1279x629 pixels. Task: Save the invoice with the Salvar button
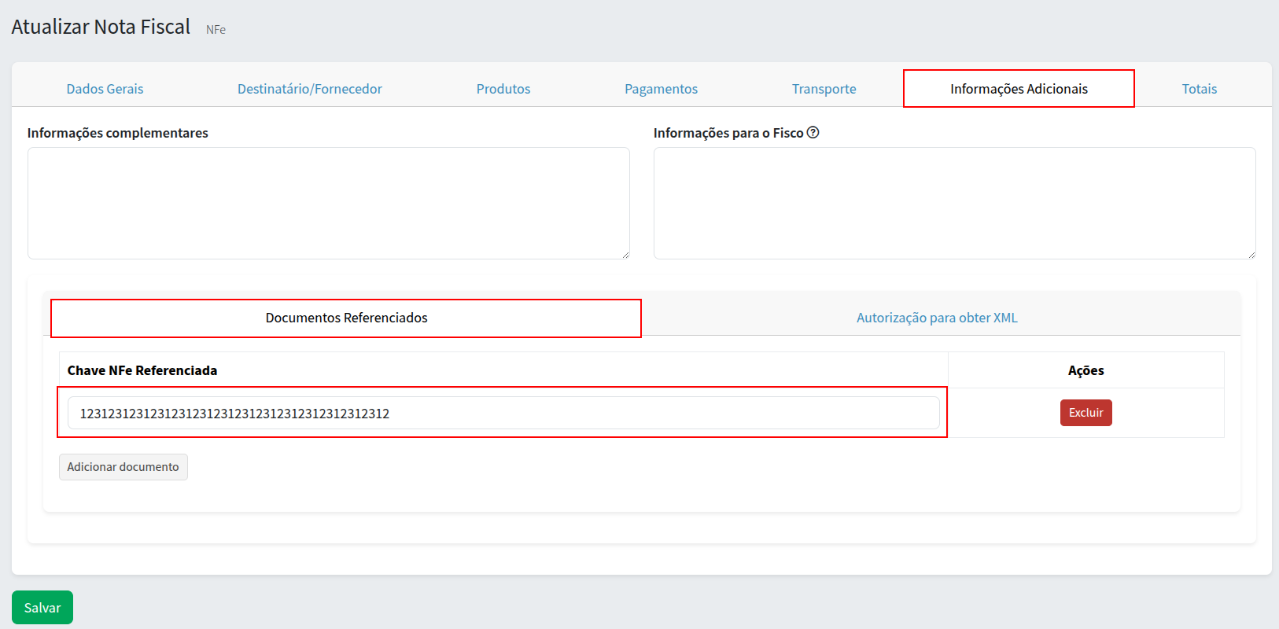tap(42, 608)
